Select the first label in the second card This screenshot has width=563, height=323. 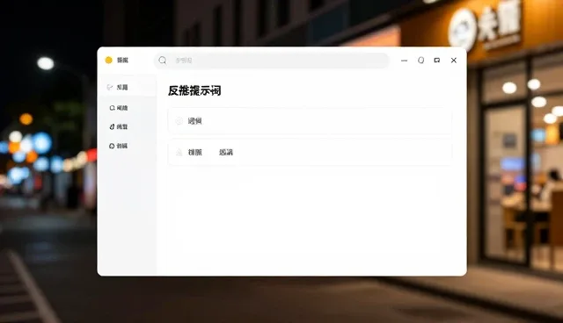click(195, 153)
